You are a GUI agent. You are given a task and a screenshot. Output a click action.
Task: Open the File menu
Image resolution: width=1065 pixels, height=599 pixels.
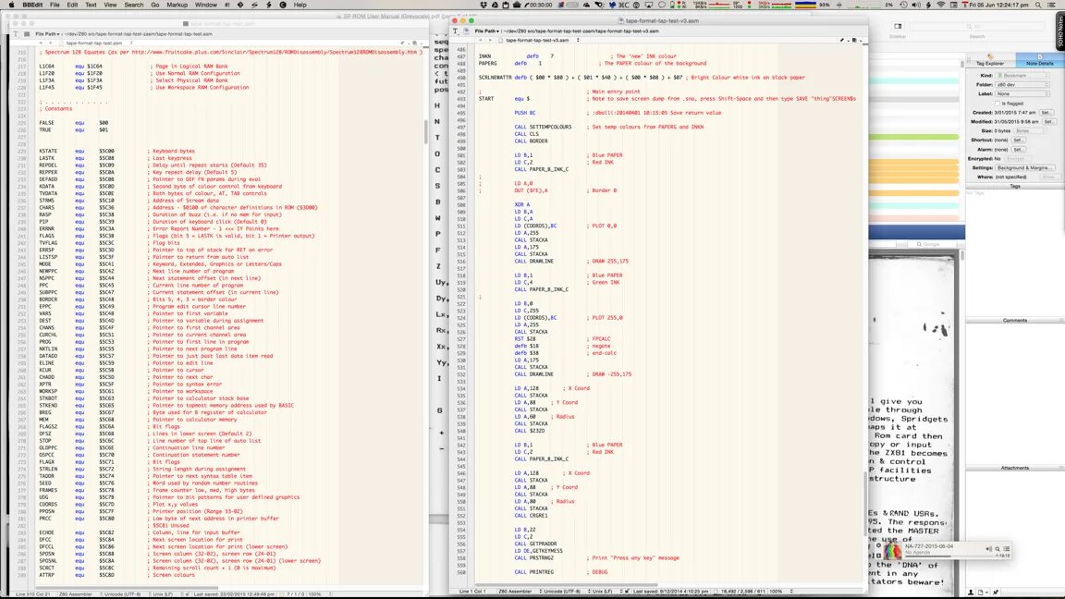tap(55, 5)
